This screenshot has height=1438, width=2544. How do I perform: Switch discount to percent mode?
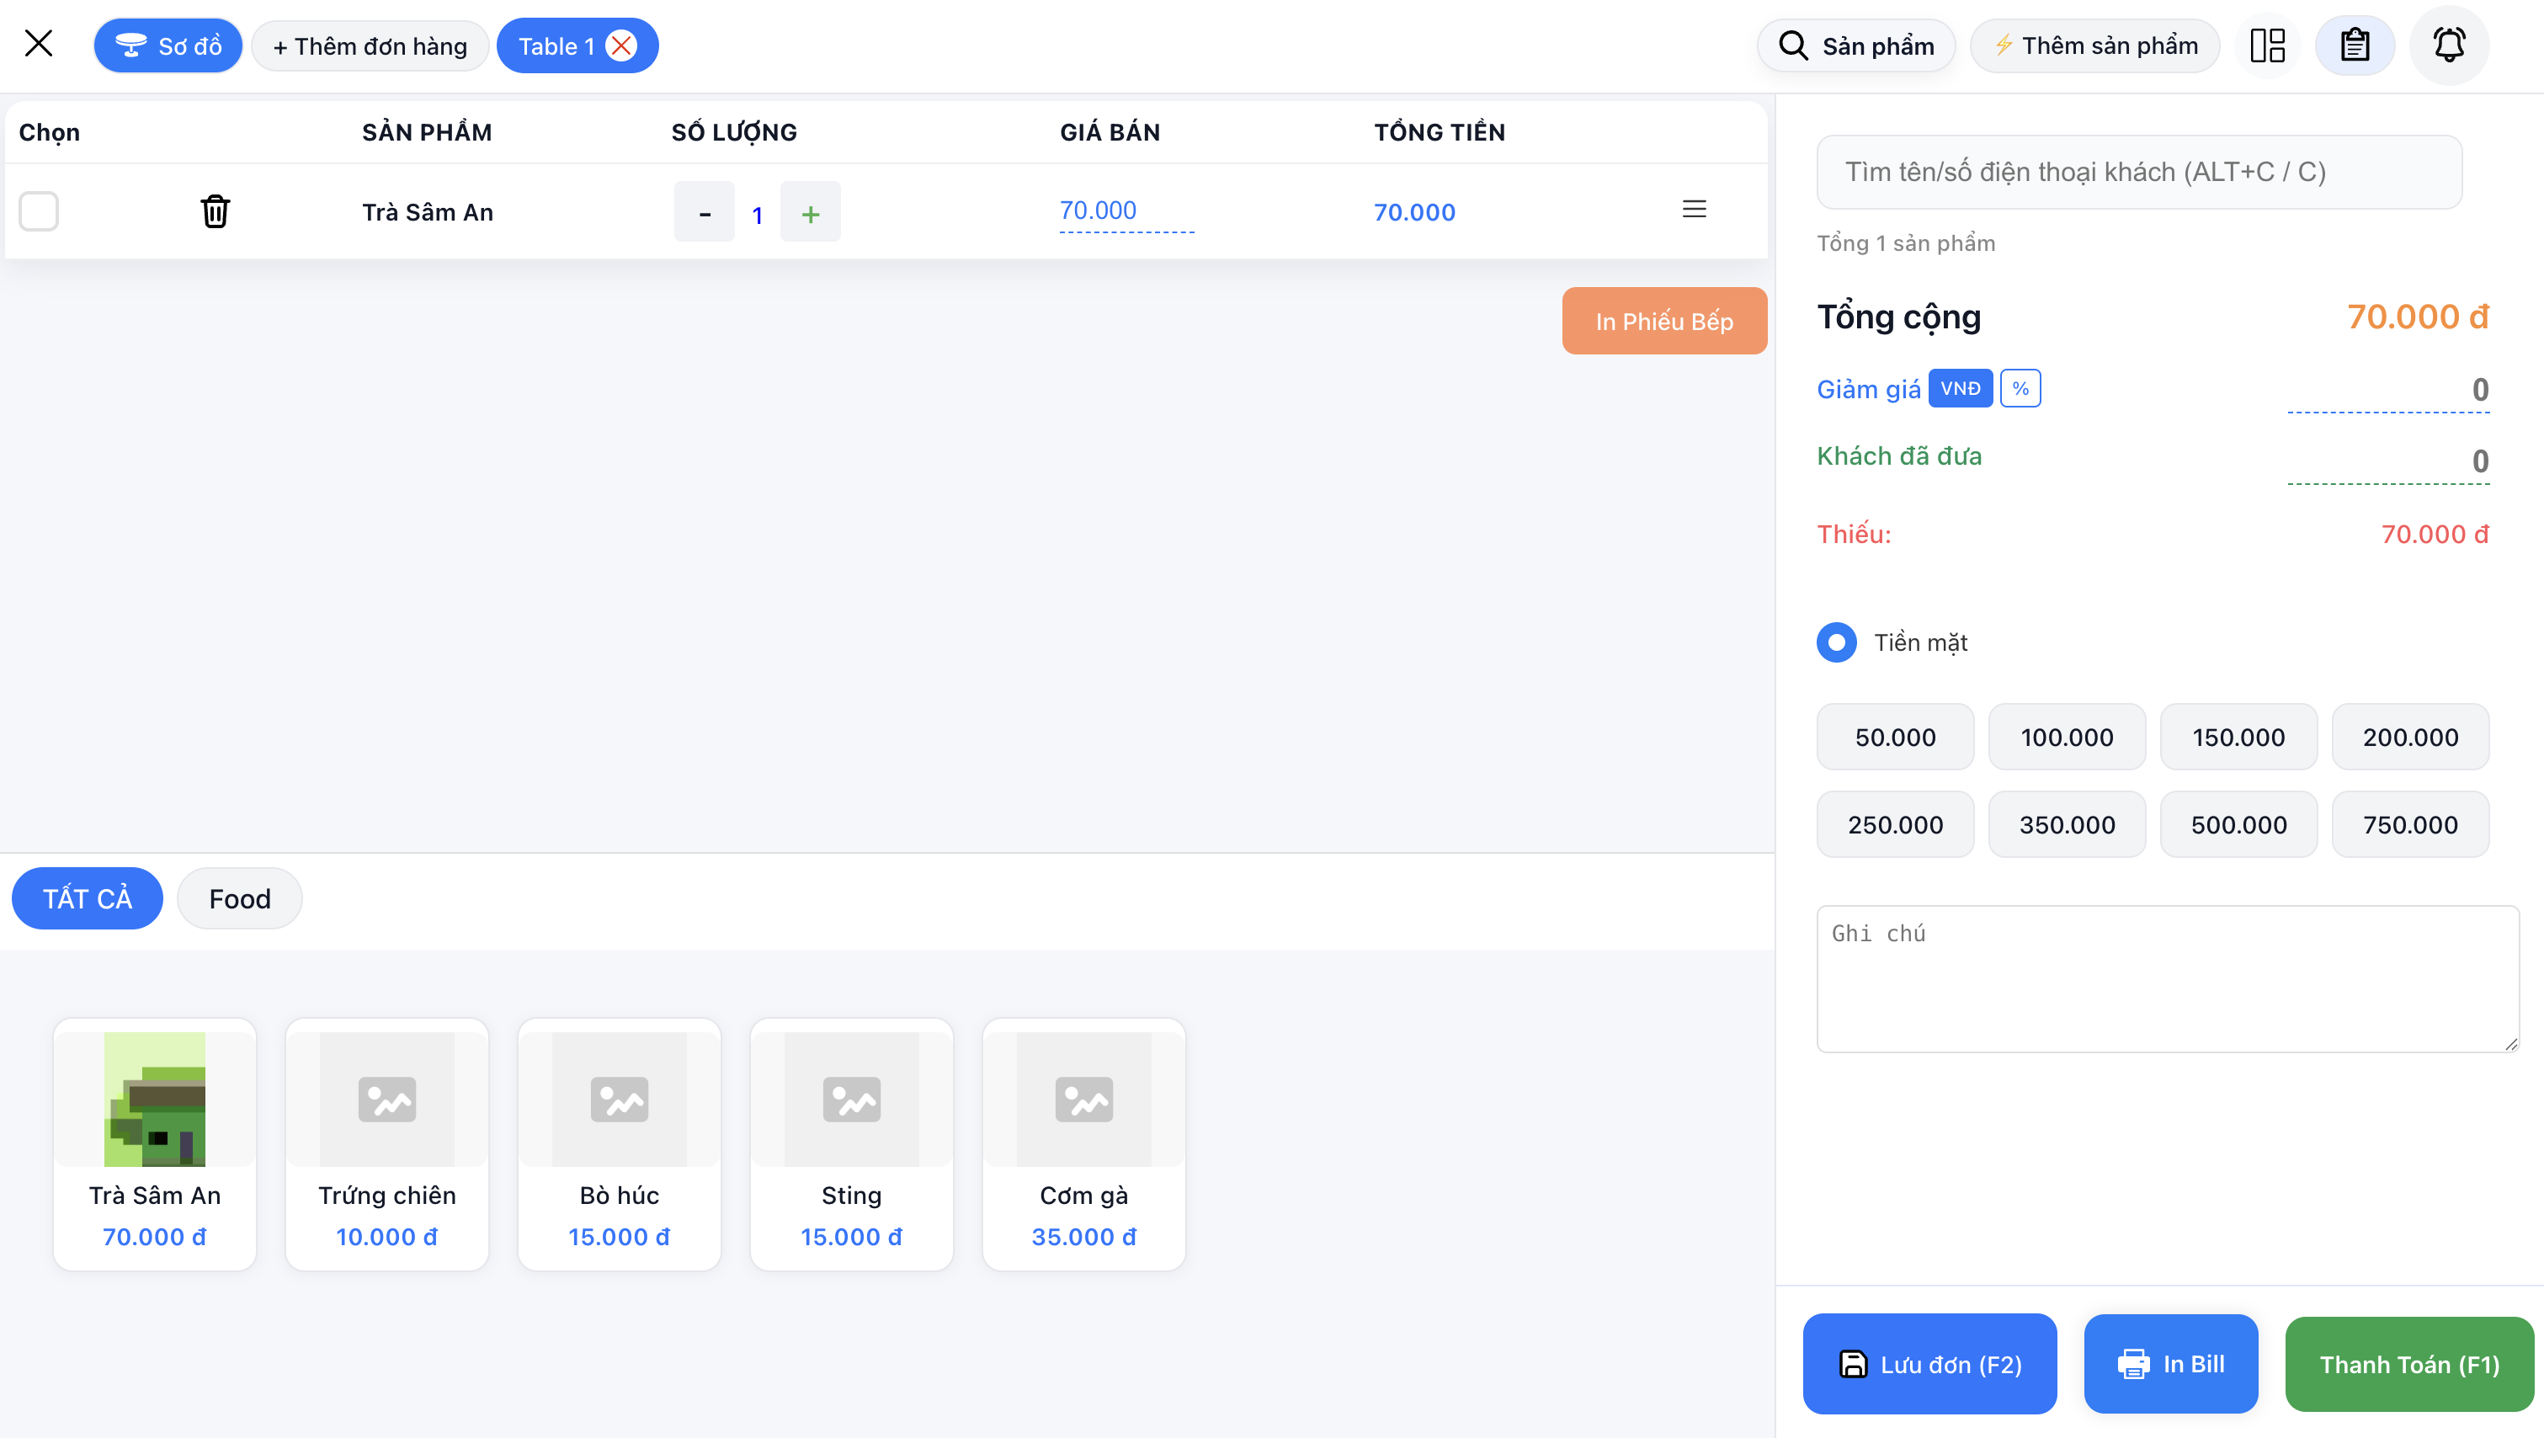(2020, 388)
